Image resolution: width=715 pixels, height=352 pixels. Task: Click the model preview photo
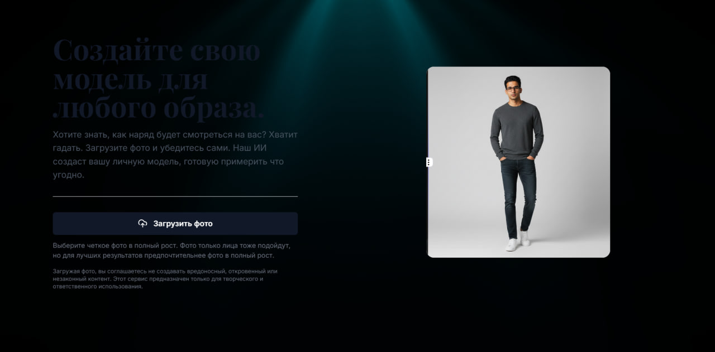point(518,162)
